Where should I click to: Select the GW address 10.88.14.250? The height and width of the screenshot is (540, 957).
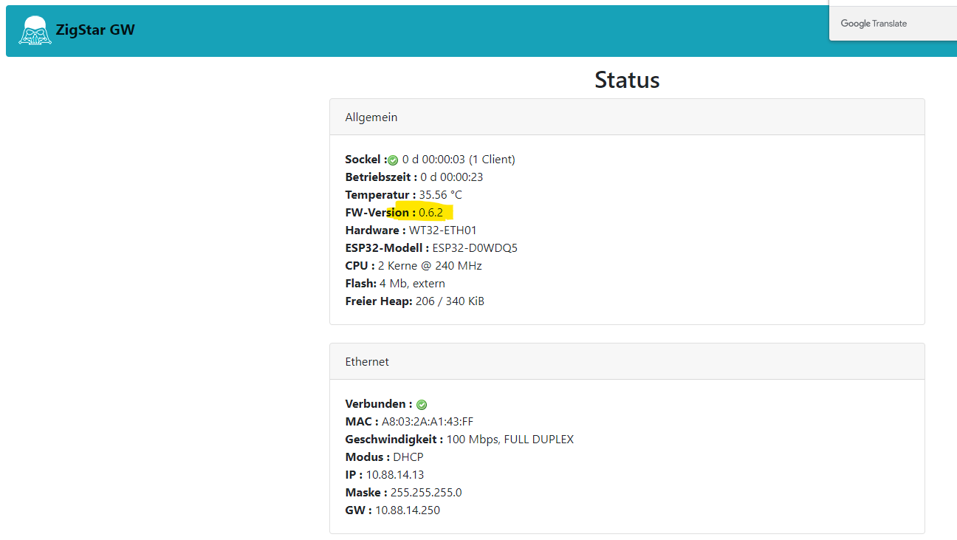tap(408, 510)
